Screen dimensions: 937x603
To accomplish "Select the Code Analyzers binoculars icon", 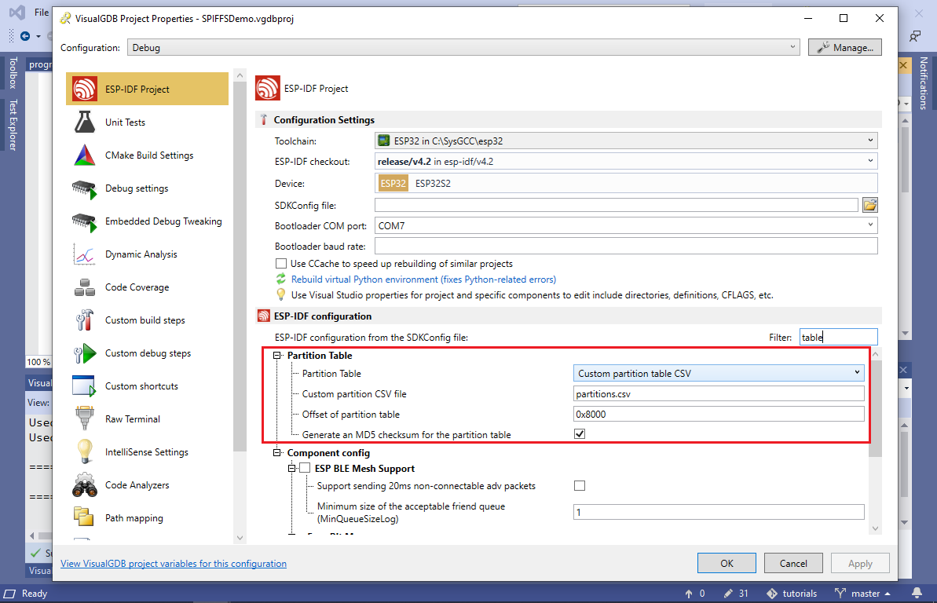I will pyautogui.click(x=85, y=485).
